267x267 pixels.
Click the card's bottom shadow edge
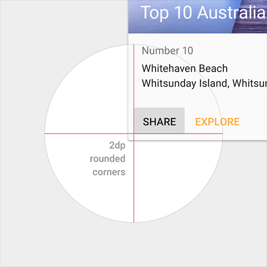[x=198, y=140]
